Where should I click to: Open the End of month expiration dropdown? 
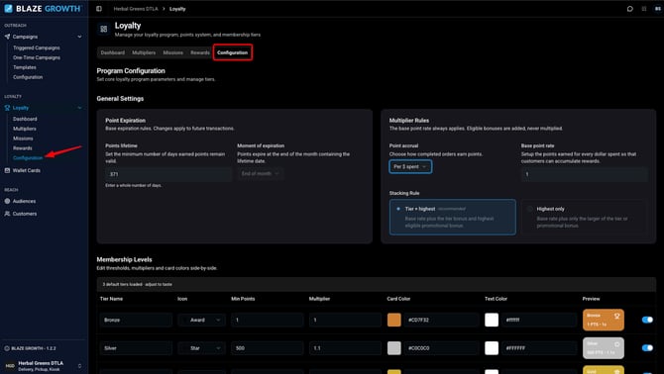[x=260, y=174]
